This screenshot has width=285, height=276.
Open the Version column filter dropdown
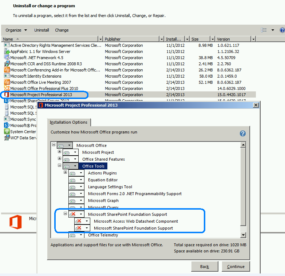tap(253, 39)
